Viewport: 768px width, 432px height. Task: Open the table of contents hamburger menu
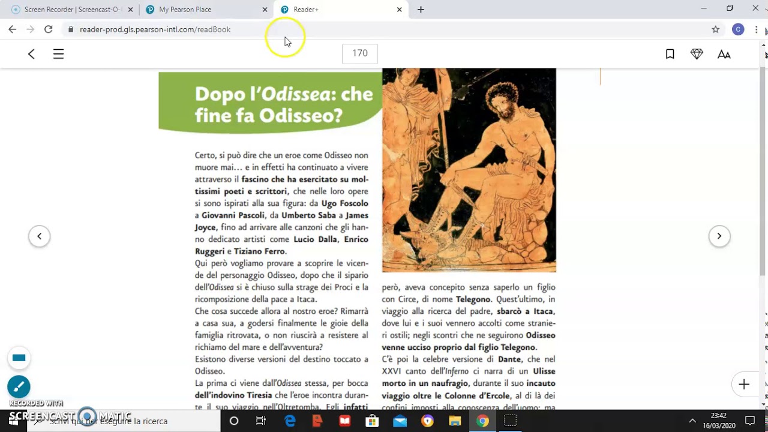[58, 54]
